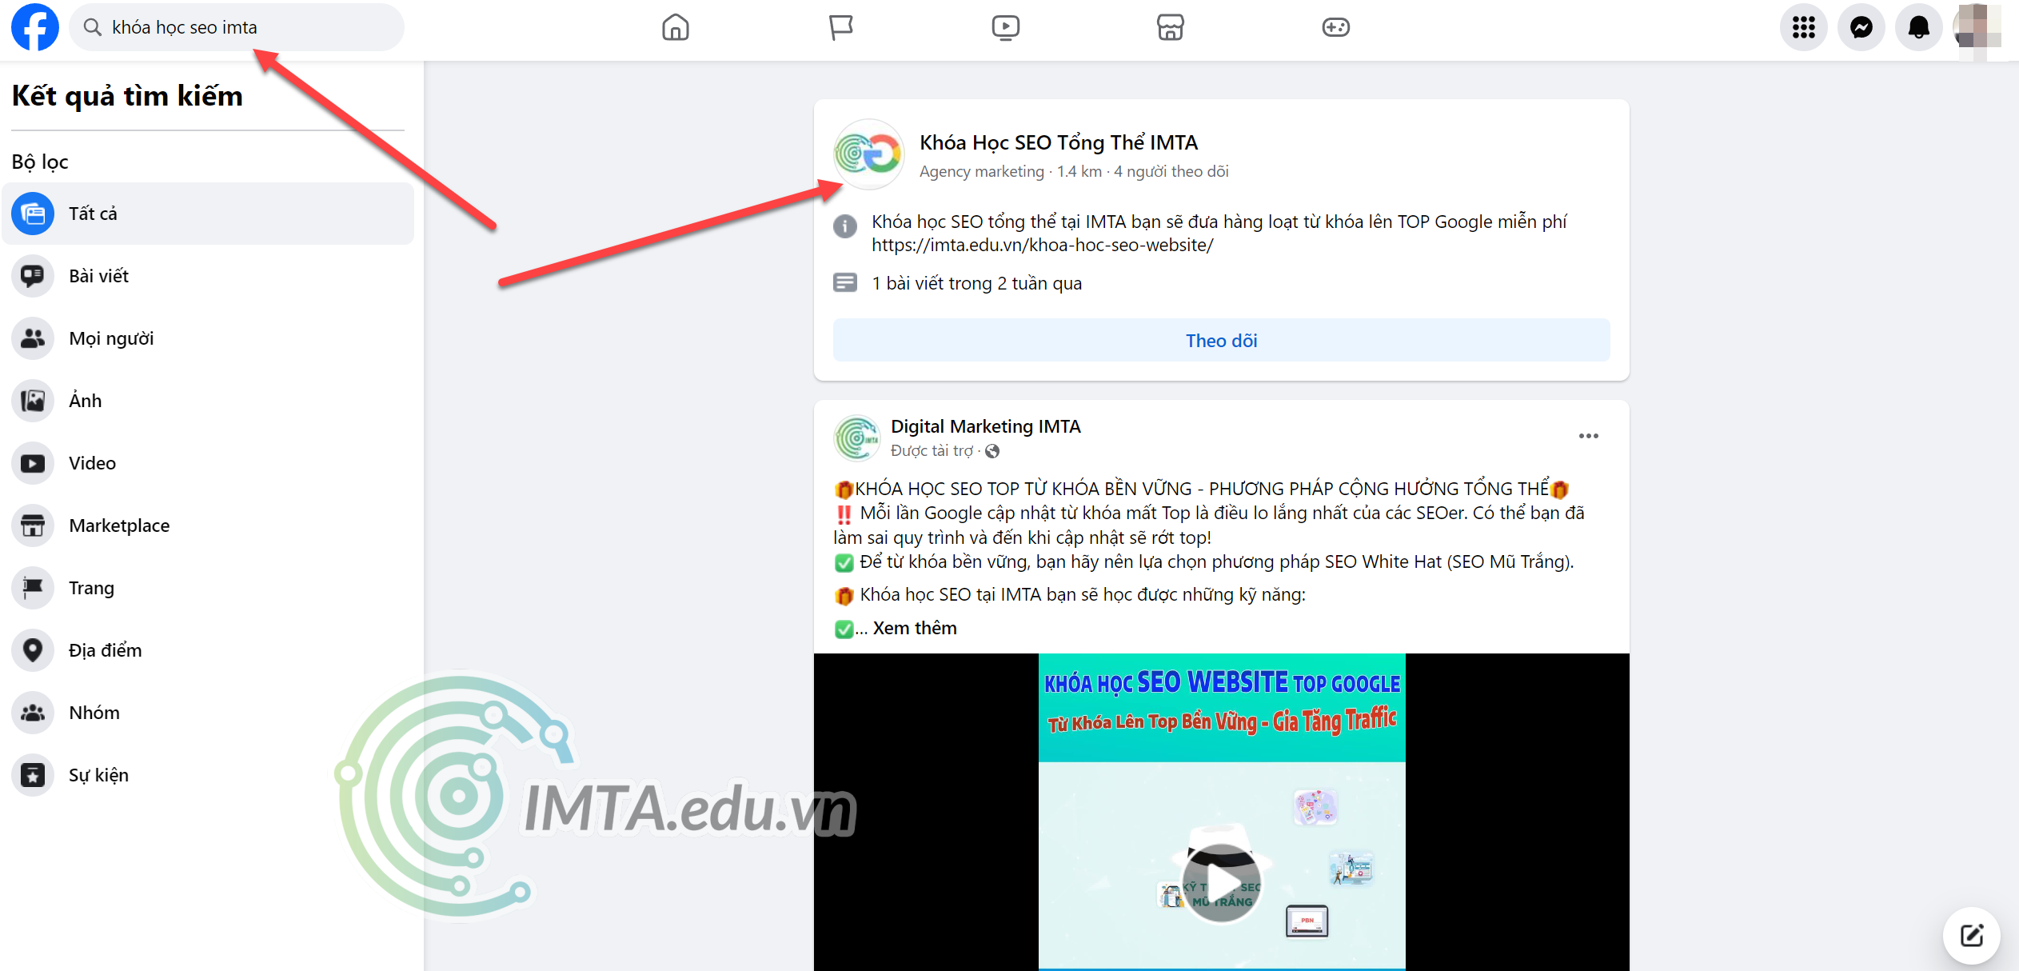The image size is (2019, 971).
Task: Click the Digital Marketing IMTA post avatar
Action: coord(857,438)
